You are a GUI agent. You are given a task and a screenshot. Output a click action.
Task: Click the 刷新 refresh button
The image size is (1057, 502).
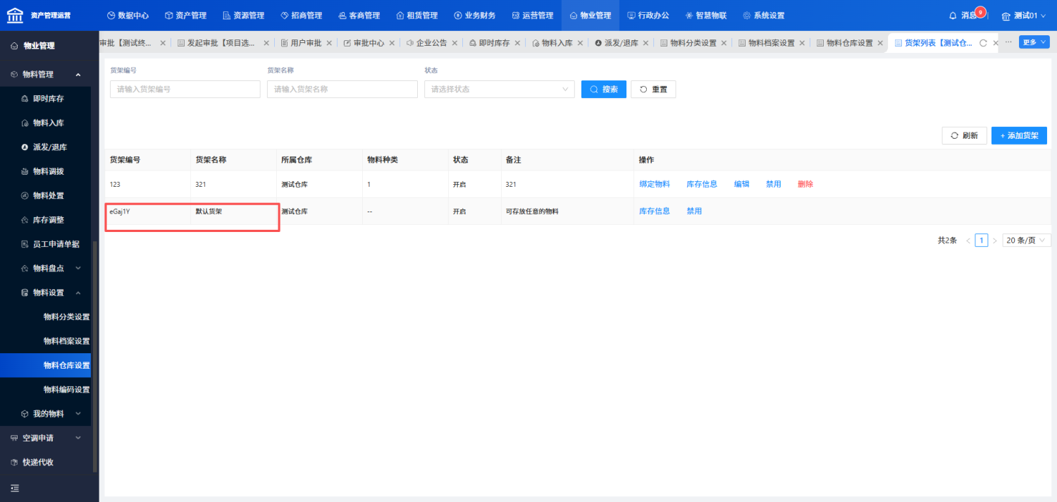click(964, 135)
